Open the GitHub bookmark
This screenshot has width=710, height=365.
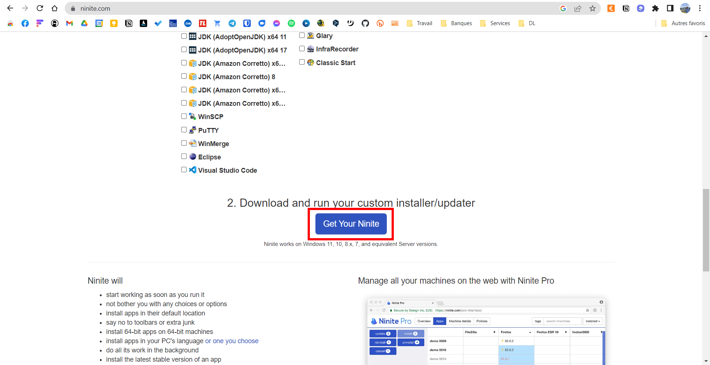365,23
